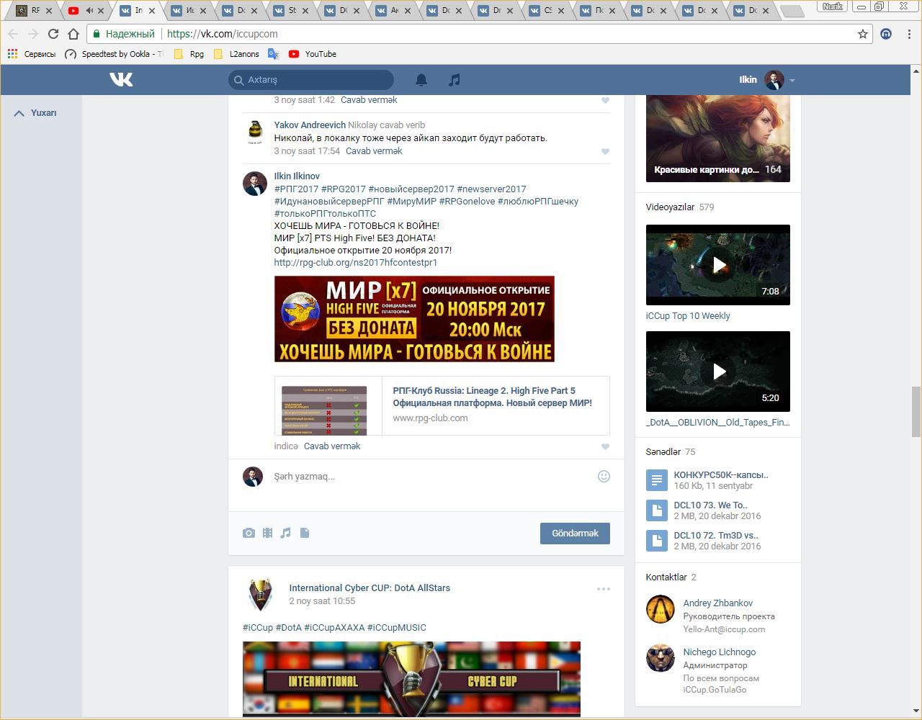Like Yakov Andreevich's comment with heart

(605, 151)
